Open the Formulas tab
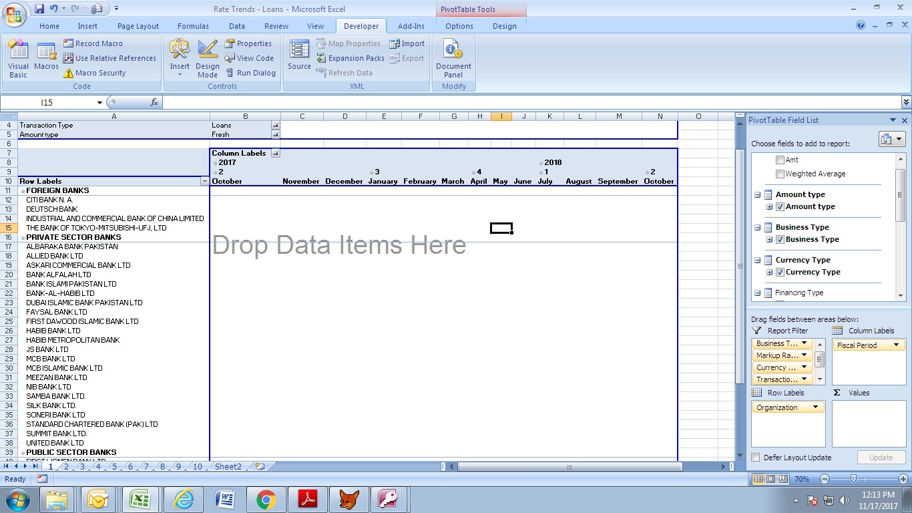 (193, 26)
